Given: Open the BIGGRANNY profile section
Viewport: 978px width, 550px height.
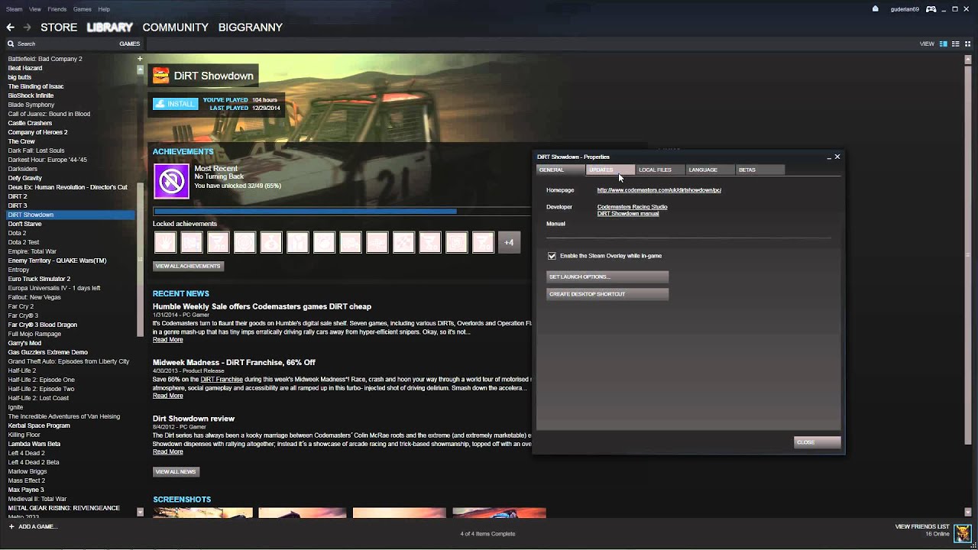Looking at the screenshot, I should click(x=251, y=27).
